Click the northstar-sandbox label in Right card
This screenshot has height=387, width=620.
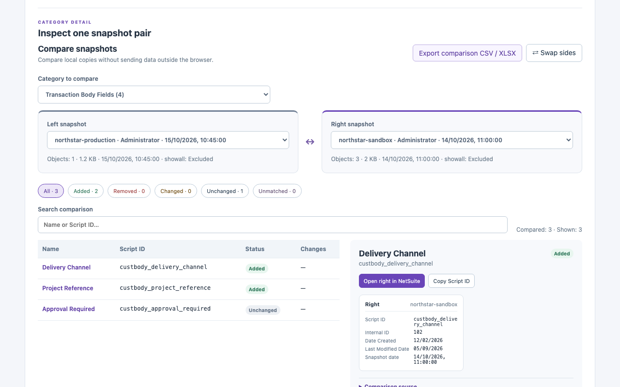[434, 304]
